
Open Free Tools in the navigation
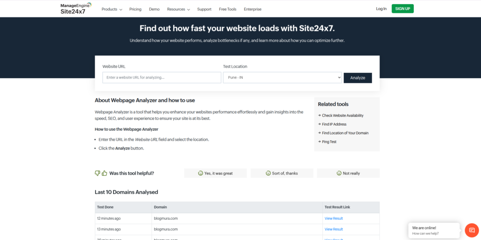click(228, 9)
